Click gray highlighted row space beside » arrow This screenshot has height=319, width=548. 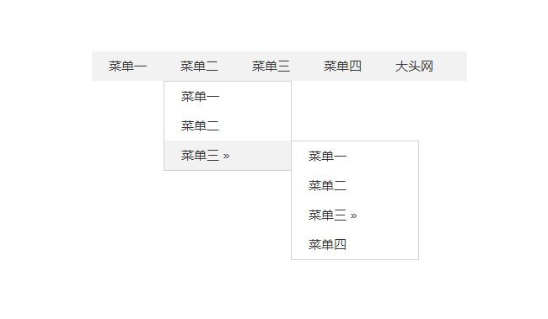[261, 156]
